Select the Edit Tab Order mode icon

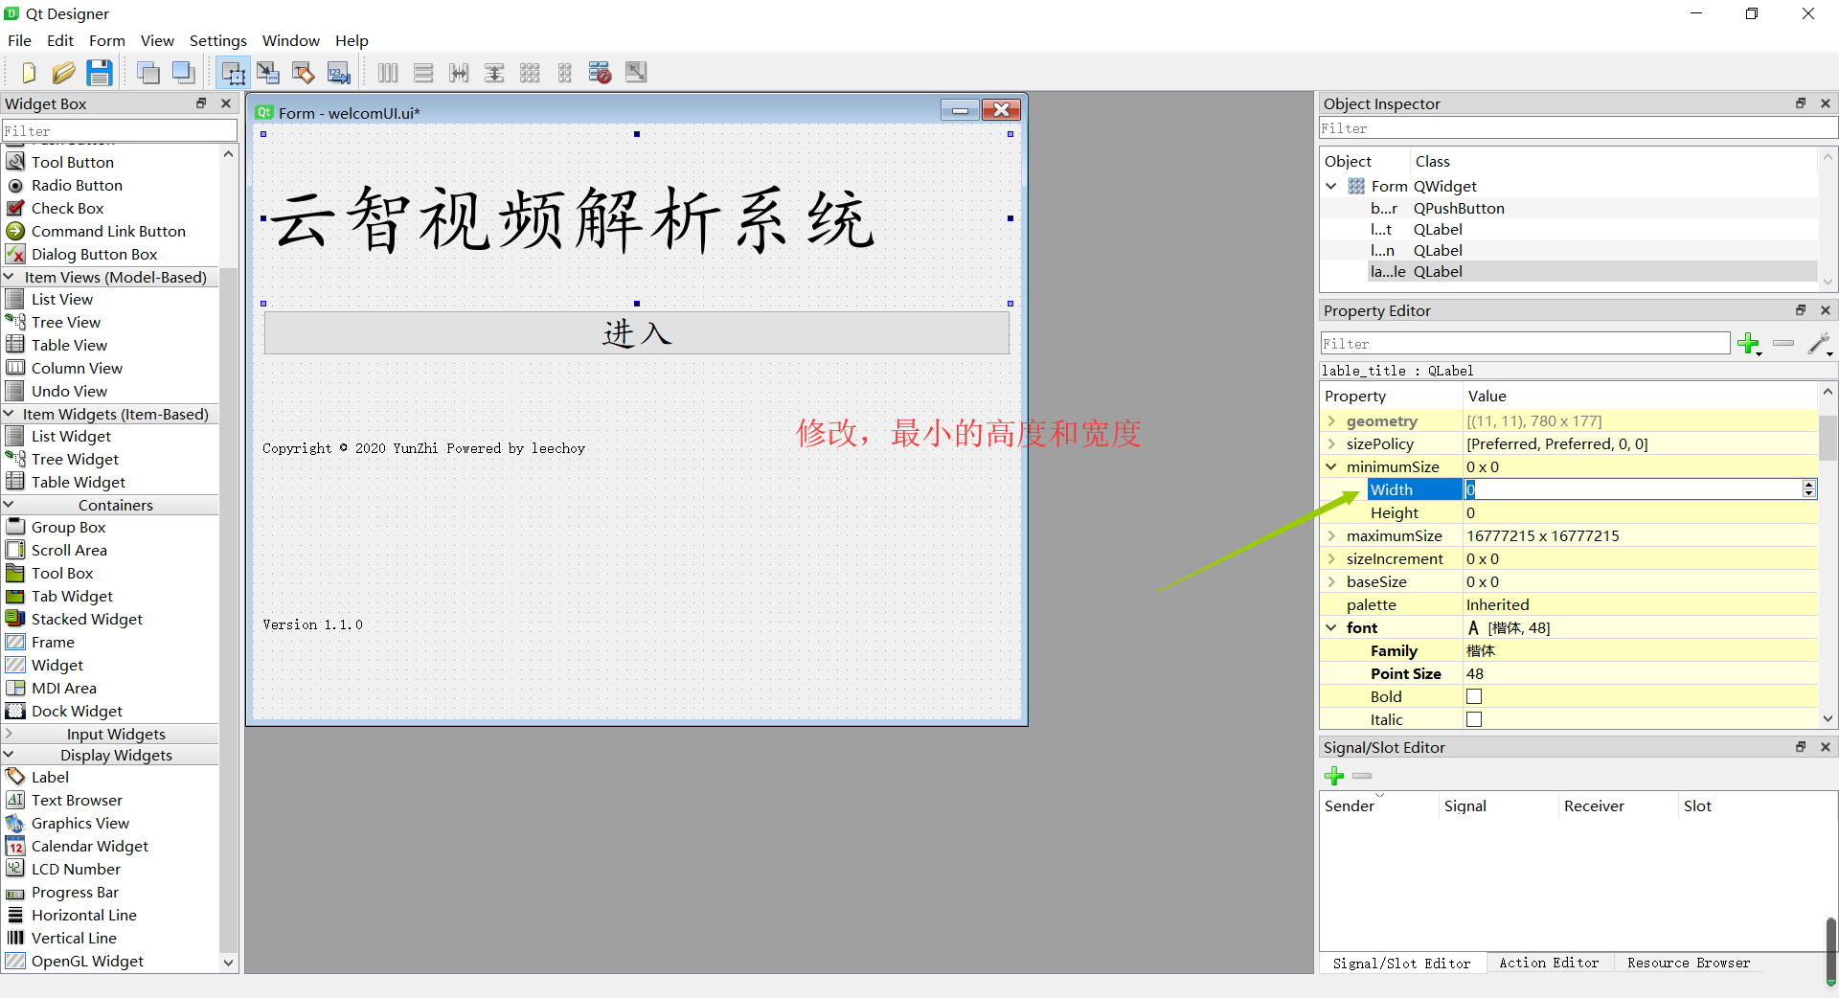point(338,73)
